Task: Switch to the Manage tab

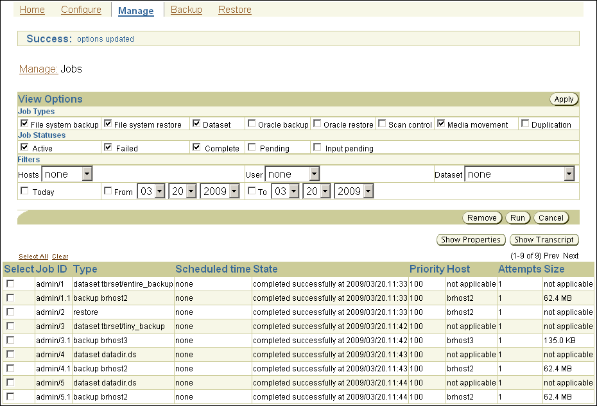Action: [136, 11]
